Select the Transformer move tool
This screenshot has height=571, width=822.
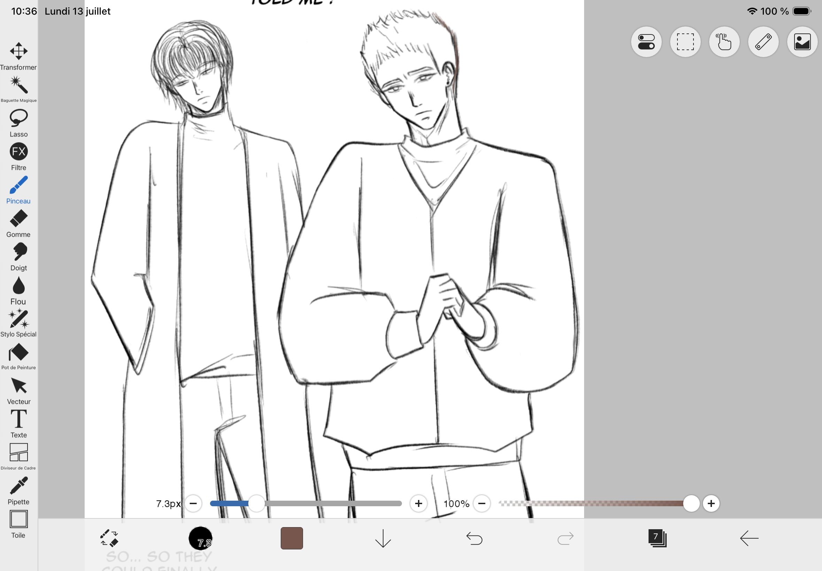18,56
